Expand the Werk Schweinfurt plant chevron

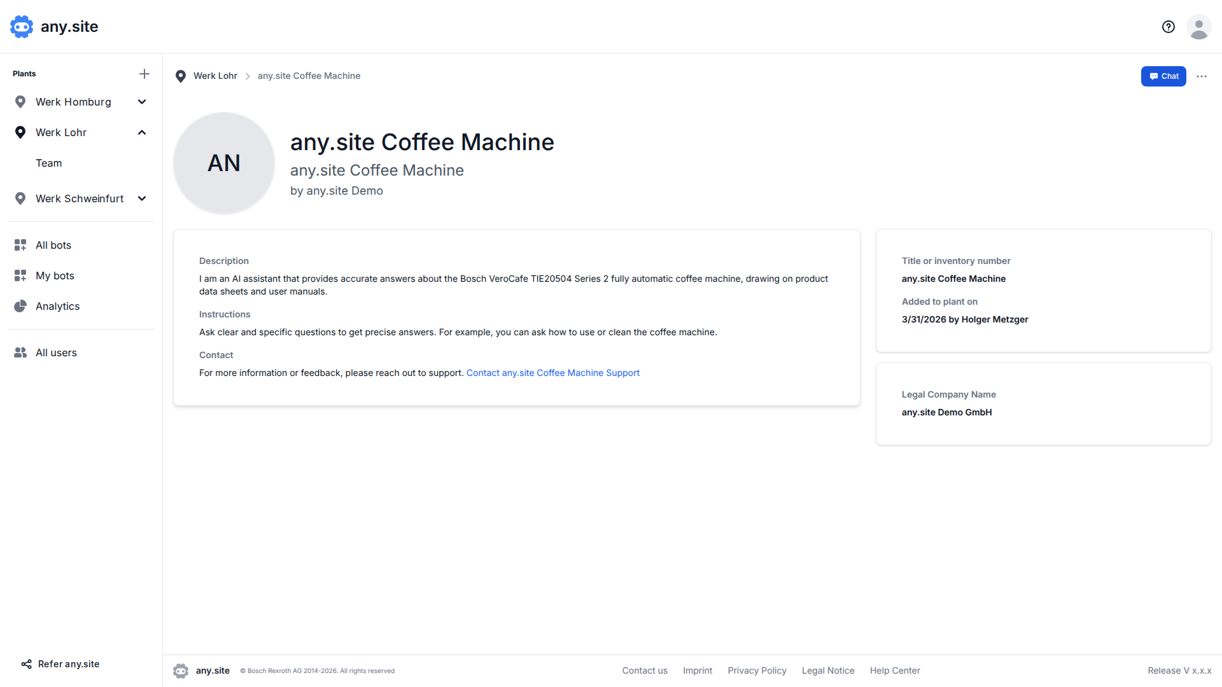pyautogui.click(x=142, y=198)
